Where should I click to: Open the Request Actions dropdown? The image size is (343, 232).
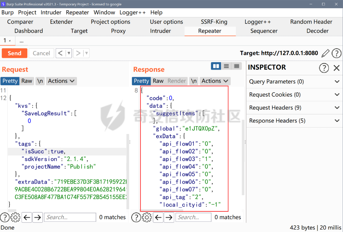click(61, 81)
